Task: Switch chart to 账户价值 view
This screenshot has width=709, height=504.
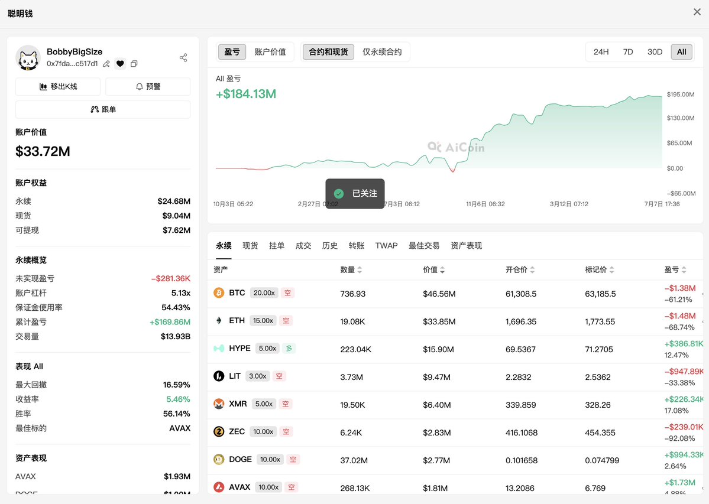Action: pyautogui.click(x=270, y=52)
